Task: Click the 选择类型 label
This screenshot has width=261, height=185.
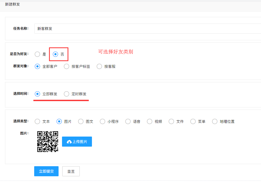Action: coord(21,121)
